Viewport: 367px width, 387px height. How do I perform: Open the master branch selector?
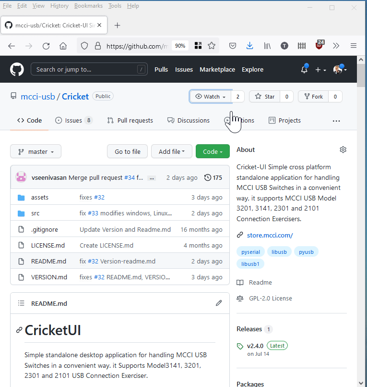(x=36, y=151)
